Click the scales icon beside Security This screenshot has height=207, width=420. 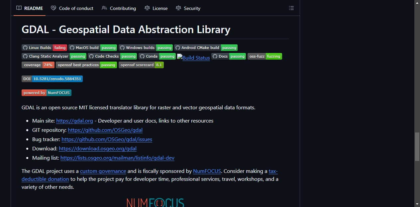(x=178, y=8)
